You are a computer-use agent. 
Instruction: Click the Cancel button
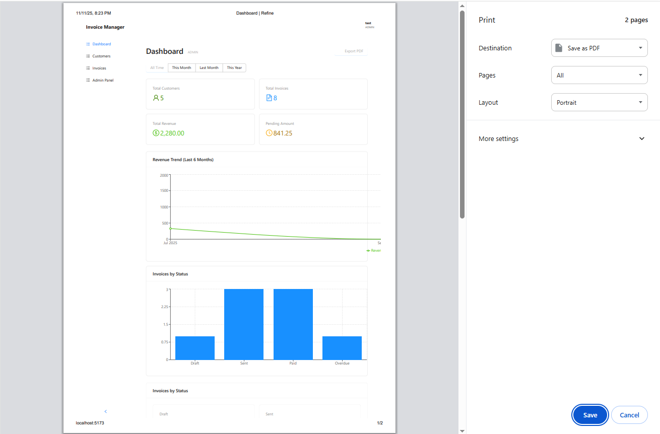[629, 415]
